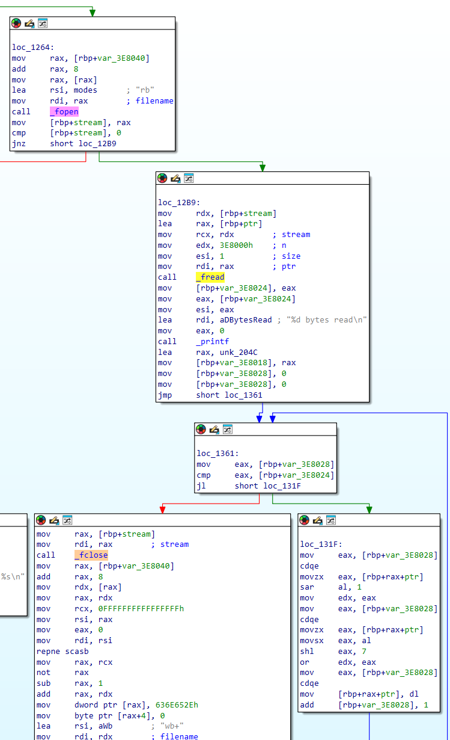
Task: Select the highlighted _fopen call target
Action: coord(64,112)
